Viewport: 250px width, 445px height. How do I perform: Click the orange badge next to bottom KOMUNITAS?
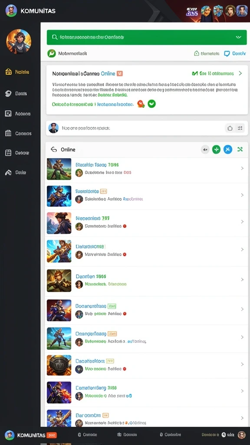51,435
